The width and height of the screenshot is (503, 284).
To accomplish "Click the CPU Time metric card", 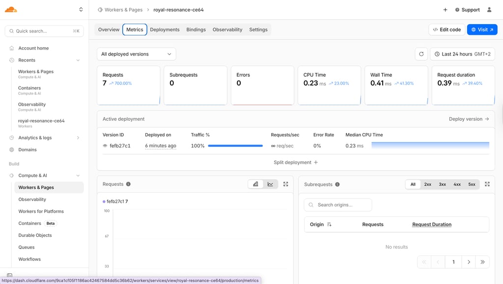I will 330,85.
